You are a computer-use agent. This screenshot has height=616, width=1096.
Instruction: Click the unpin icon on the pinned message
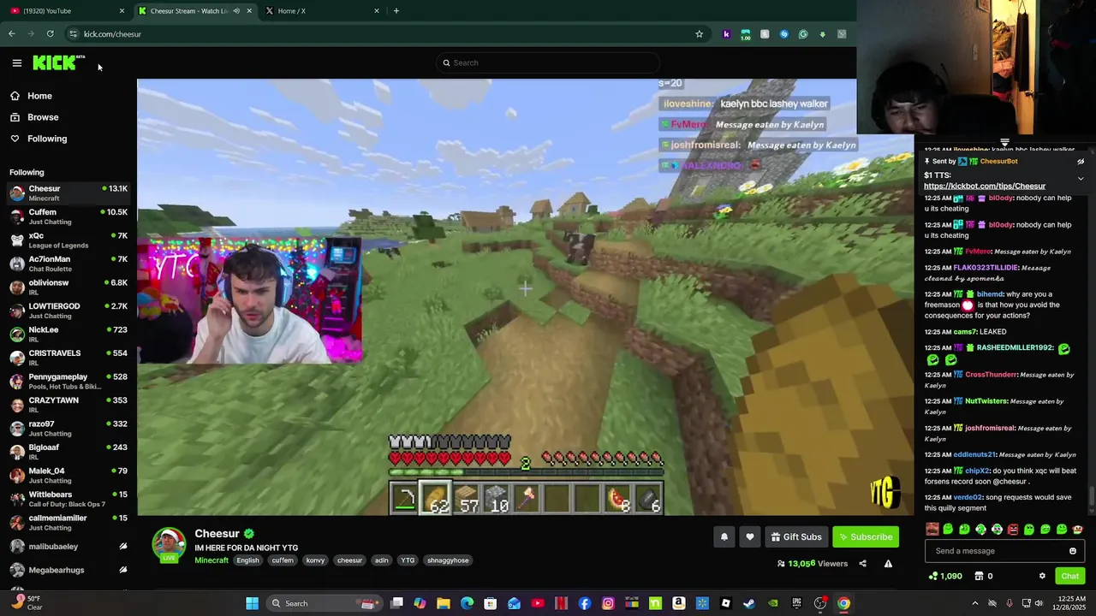click(x=1081, y=161)
